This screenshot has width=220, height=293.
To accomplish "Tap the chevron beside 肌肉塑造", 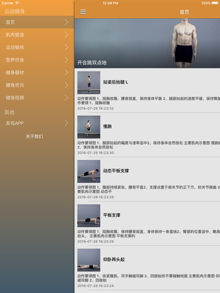I will (66, 35).
